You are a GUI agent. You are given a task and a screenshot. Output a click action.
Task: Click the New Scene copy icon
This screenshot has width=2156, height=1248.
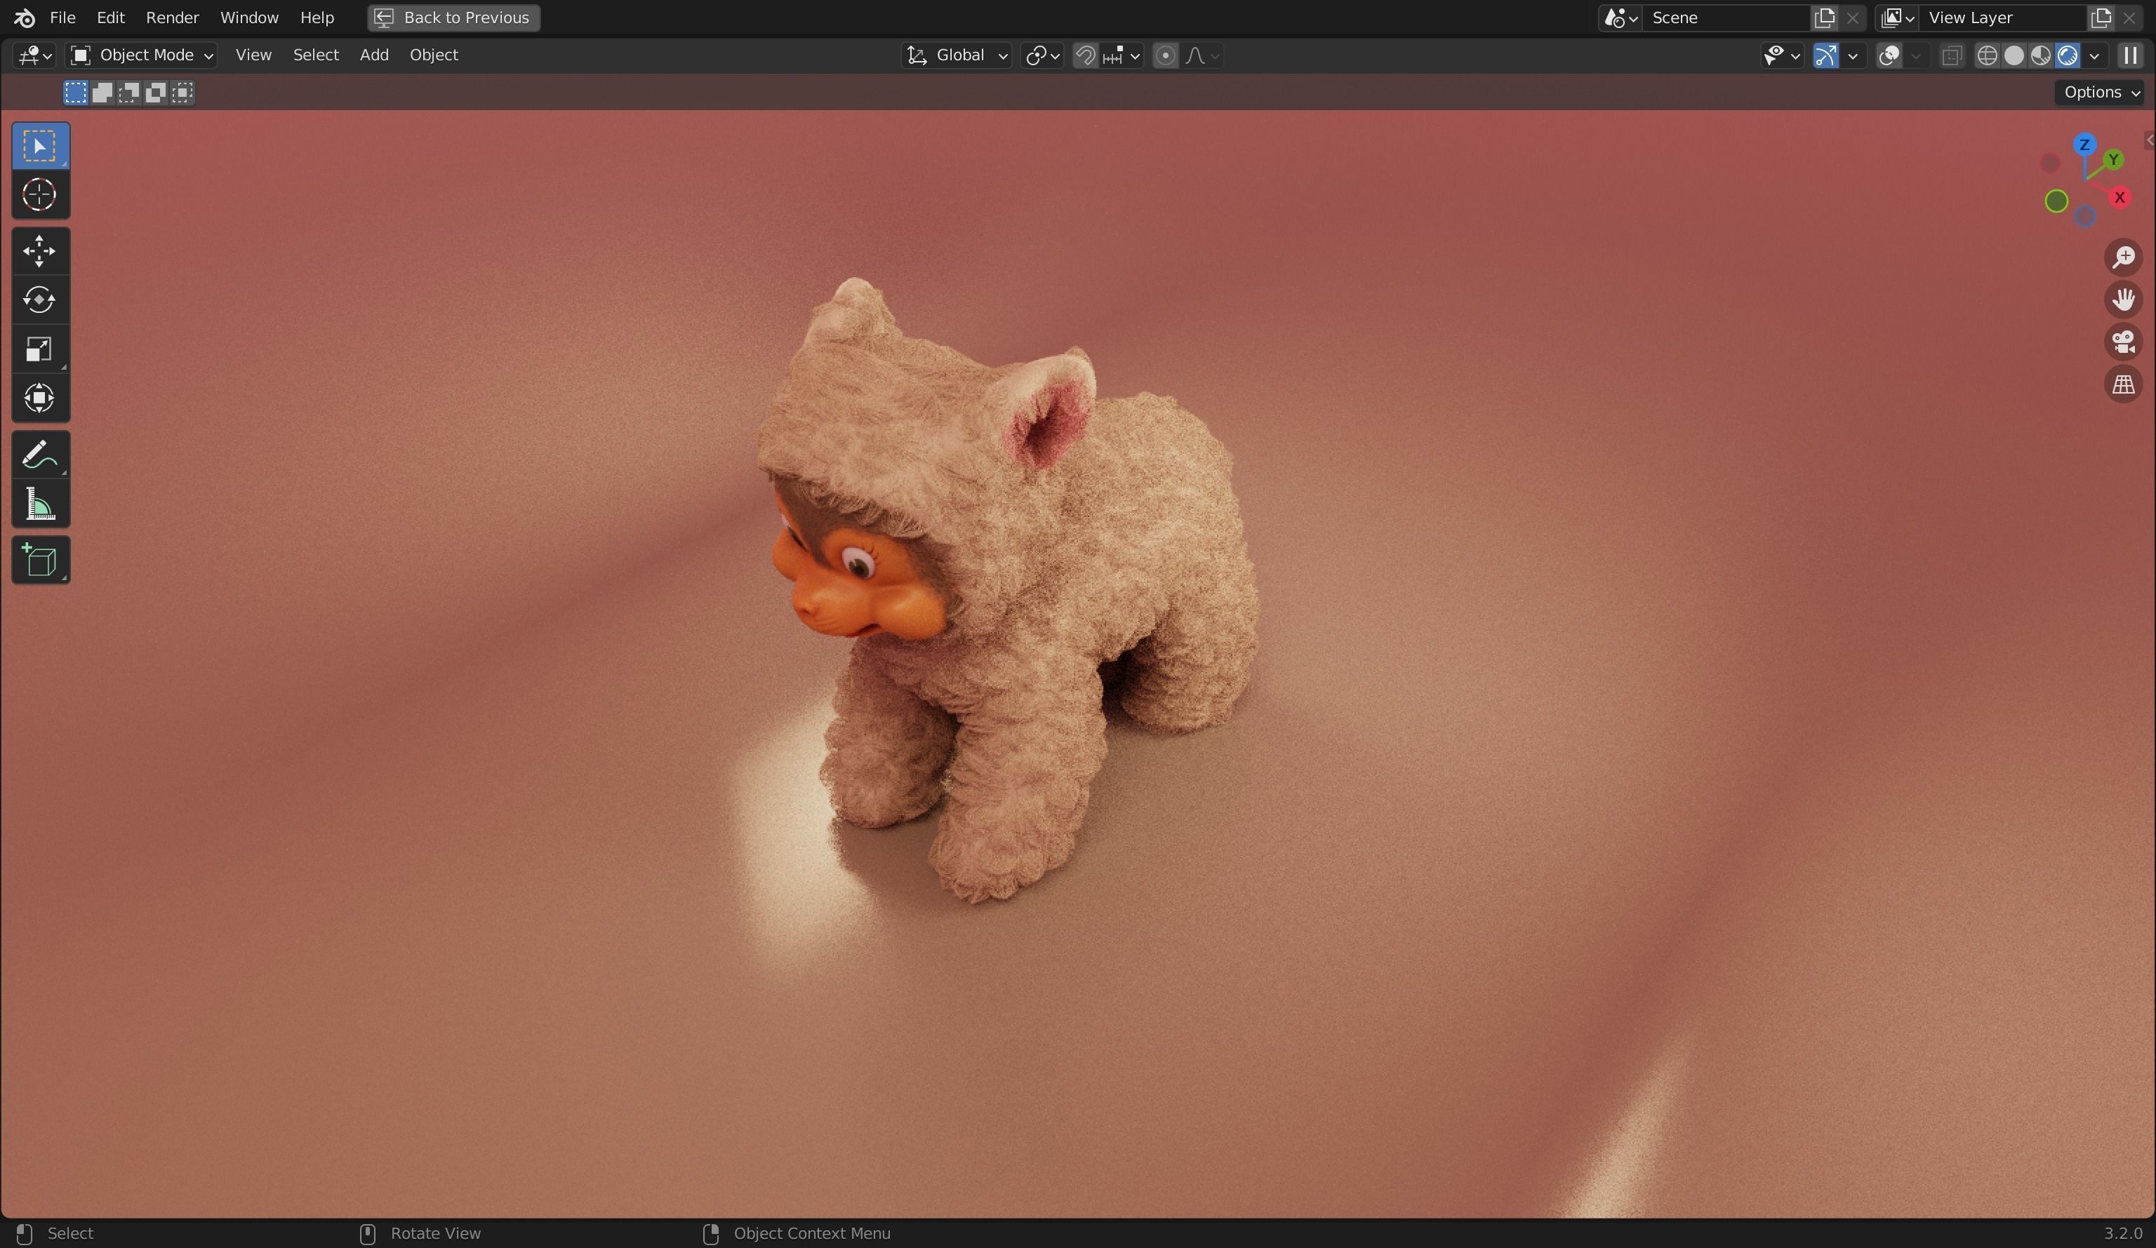(1824, 17)
